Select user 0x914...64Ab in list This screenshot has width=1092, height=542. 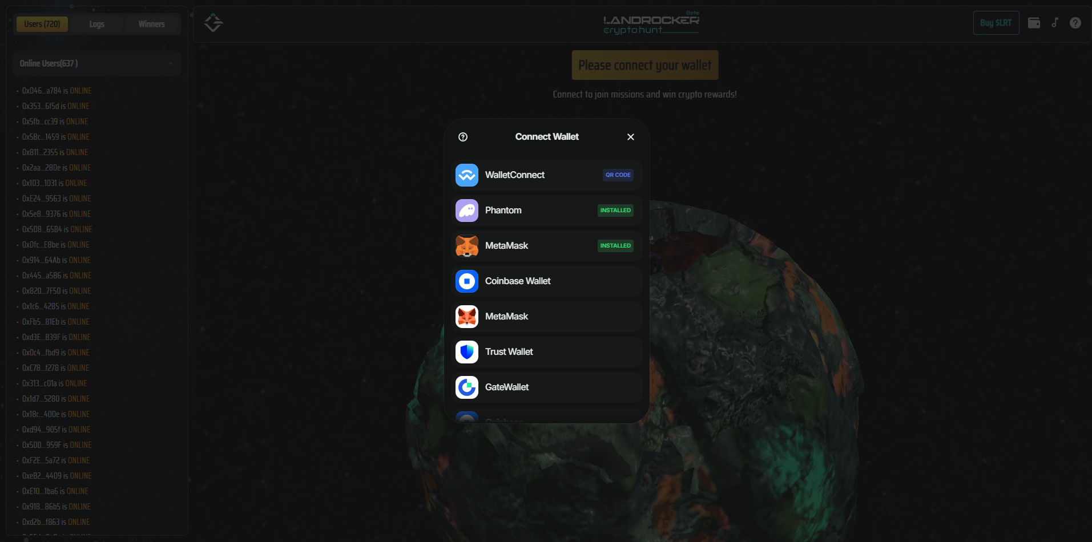pos(56,260)
